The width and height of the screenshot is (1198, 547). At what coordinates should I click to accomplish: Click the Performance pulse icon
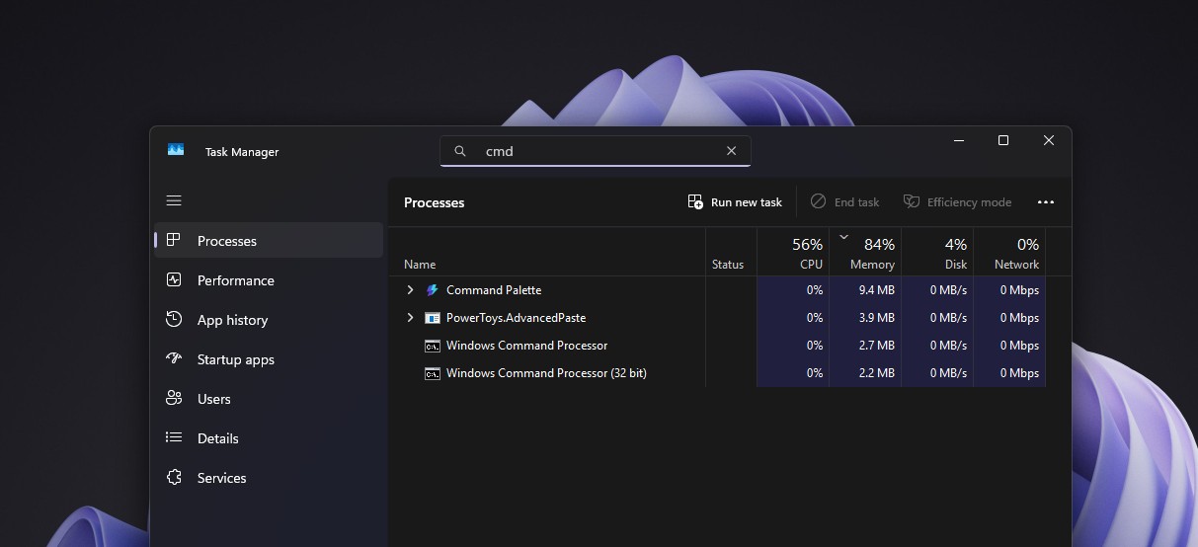[x=174, y=279]
